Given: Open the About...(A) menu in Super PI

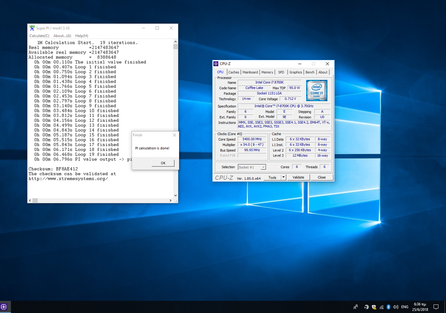Looking at the screenshot, I should [62, 36].
